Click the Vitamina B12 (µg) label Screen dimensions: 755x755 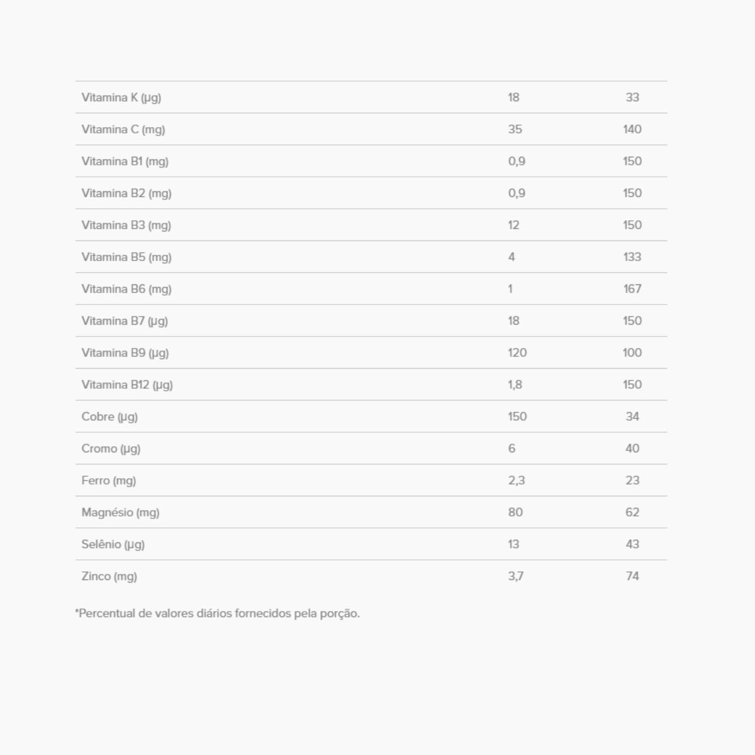click(127, 385)
